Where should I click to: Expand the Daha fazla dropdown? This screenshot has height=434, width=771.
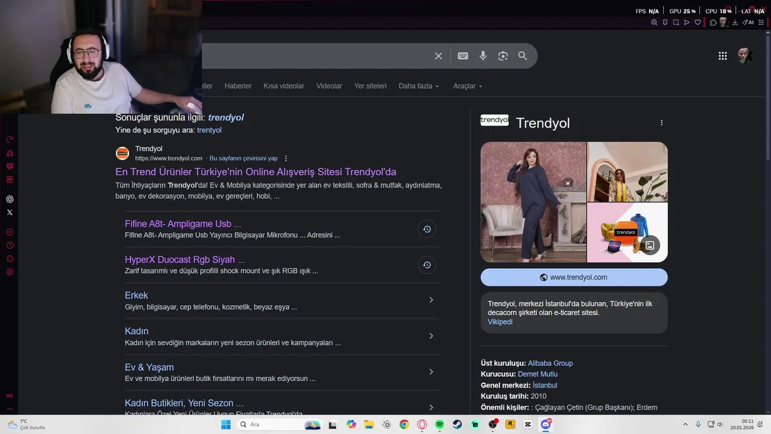click(x=419, y=86)
